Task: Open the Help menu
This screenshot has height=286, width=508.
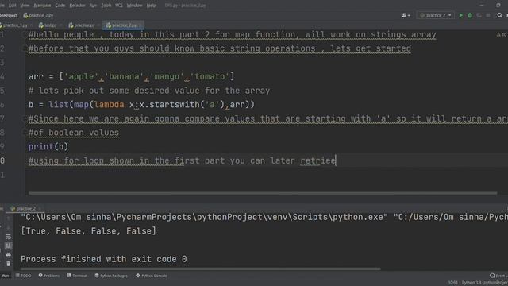Action: (x=151, y=6)
